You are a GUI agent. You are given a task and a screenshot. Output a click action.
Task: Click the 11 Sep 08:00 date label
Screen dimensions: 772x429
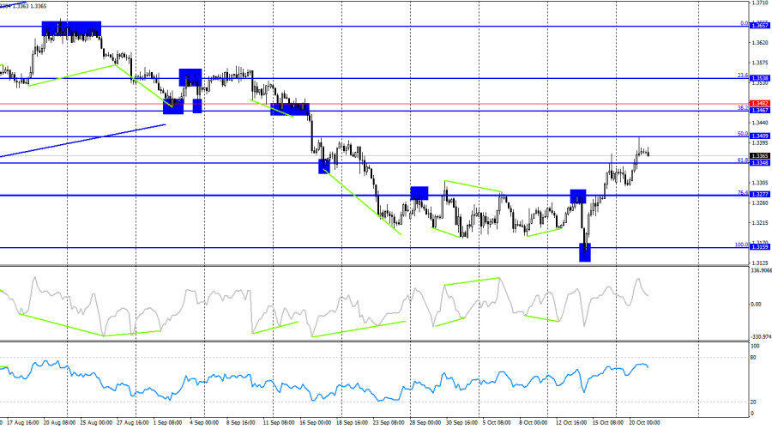pyautogui.click(x=279, y=423)
